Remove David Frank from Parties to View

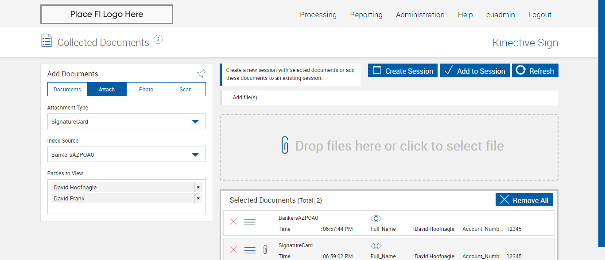click(198, 198)
